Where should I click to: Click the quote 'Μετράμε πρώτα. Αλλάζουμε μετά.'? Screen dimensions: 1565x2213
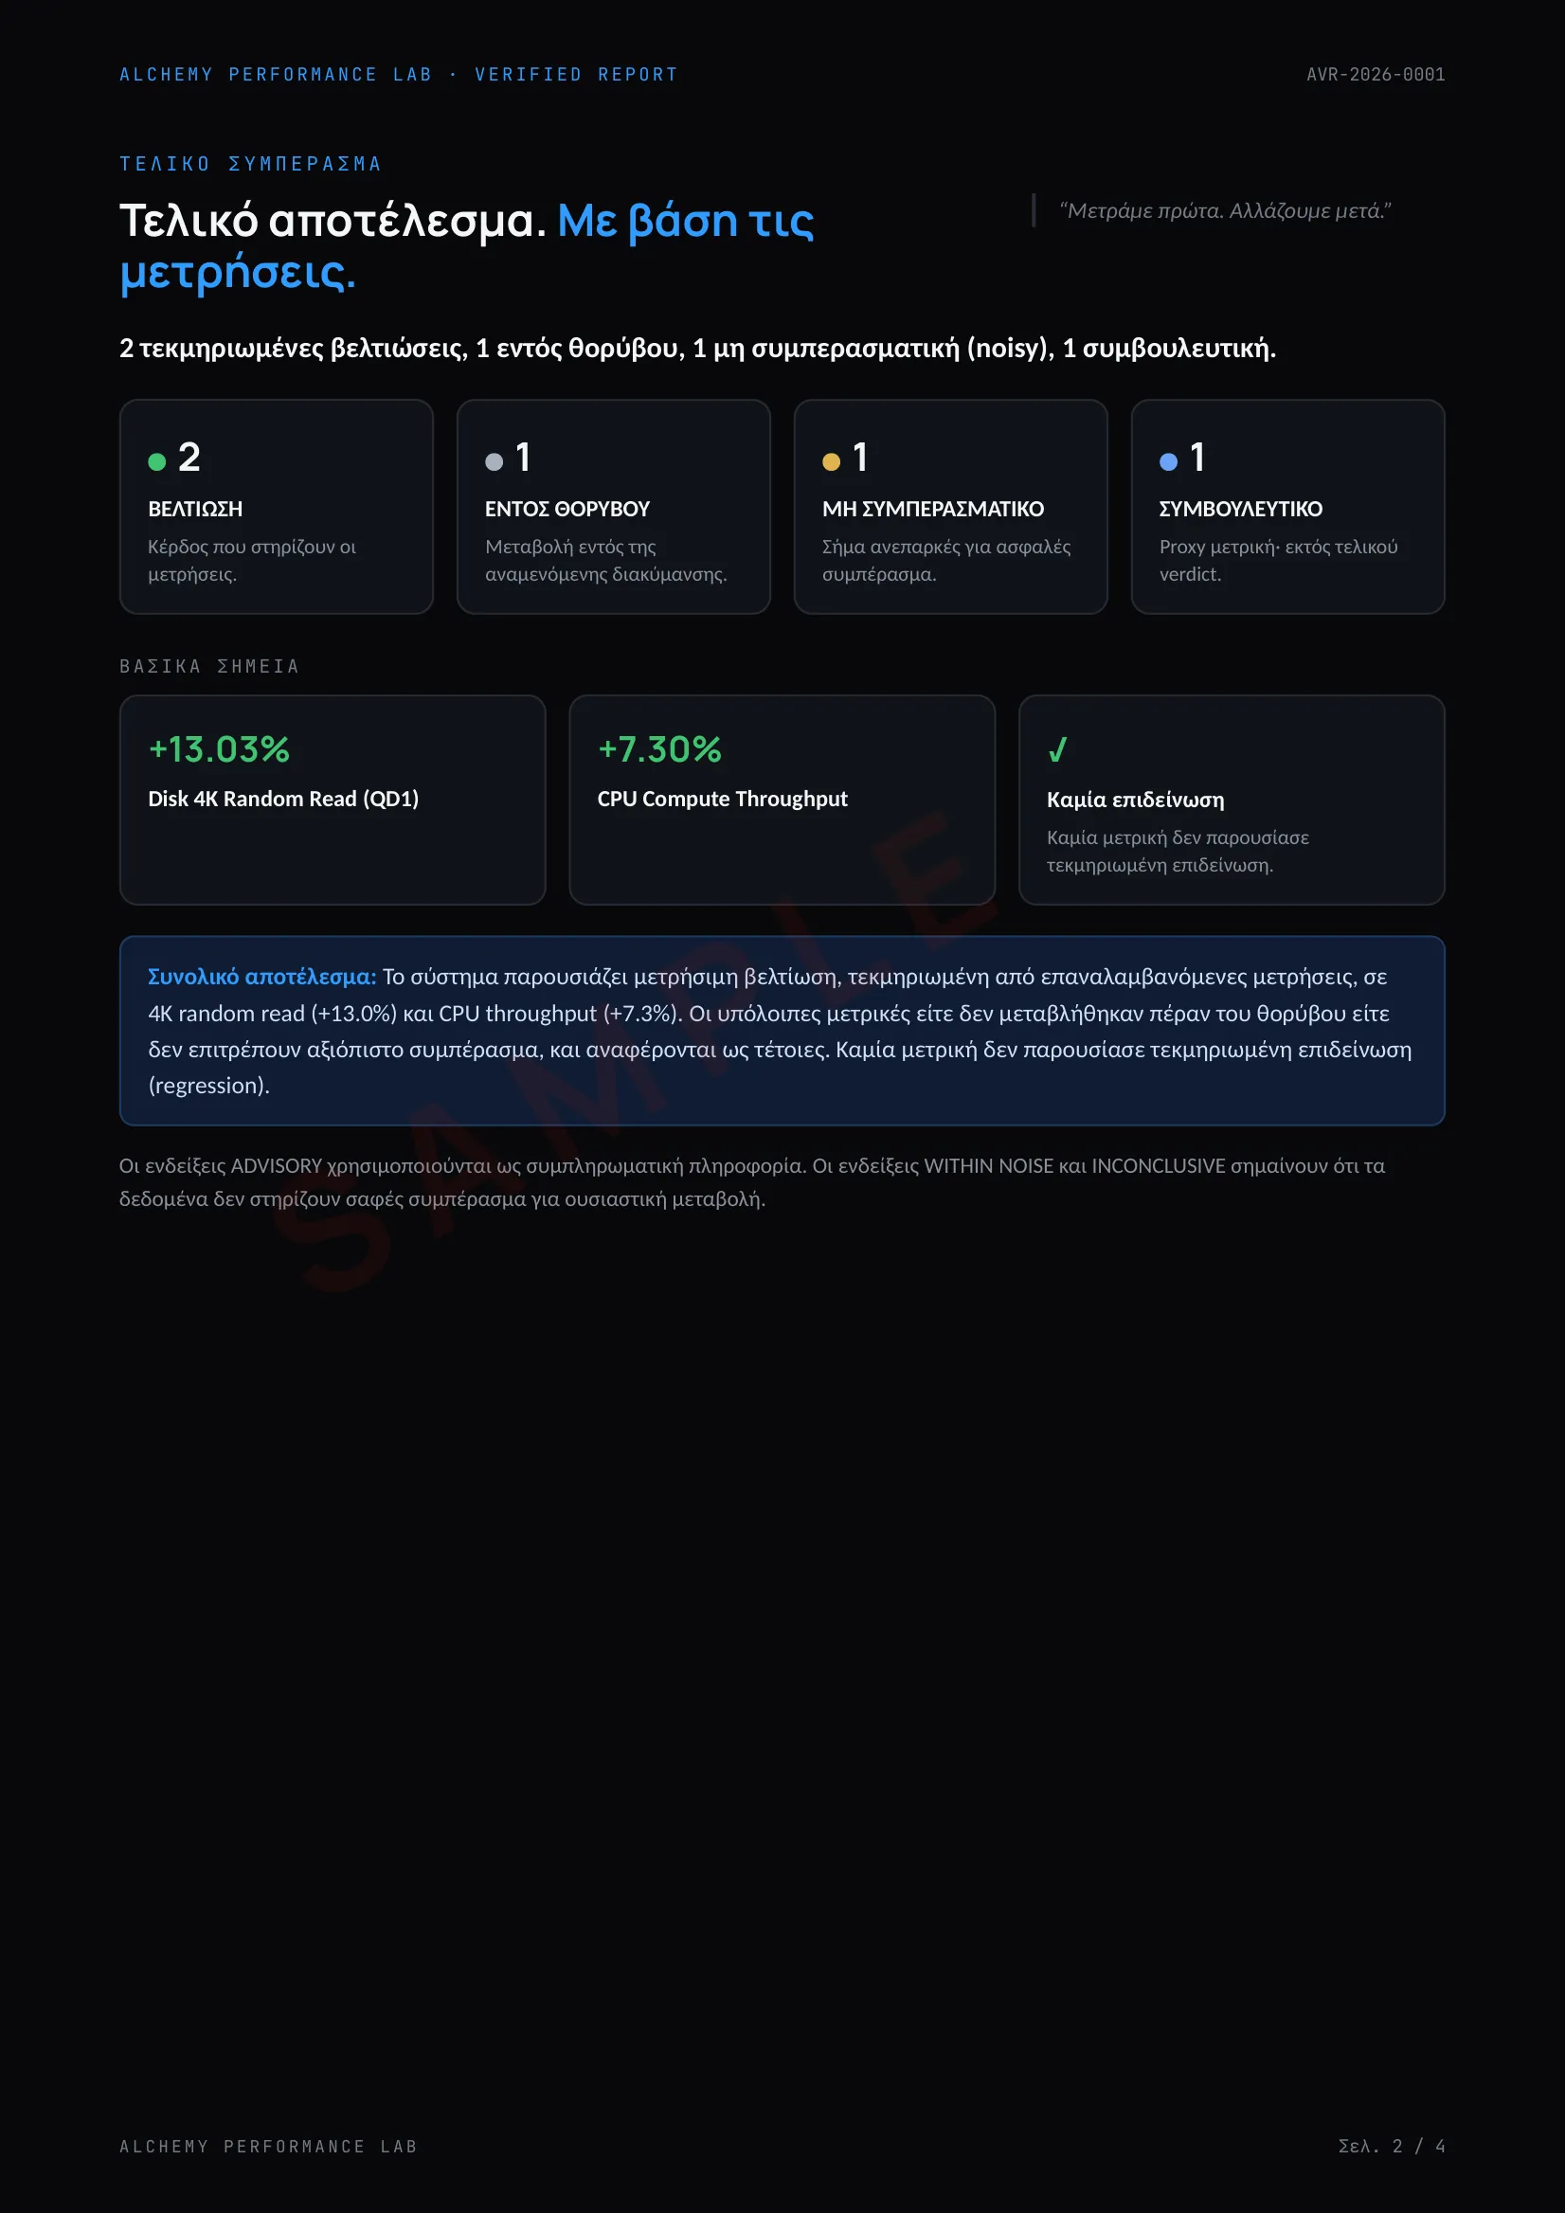coord(1225,210)
